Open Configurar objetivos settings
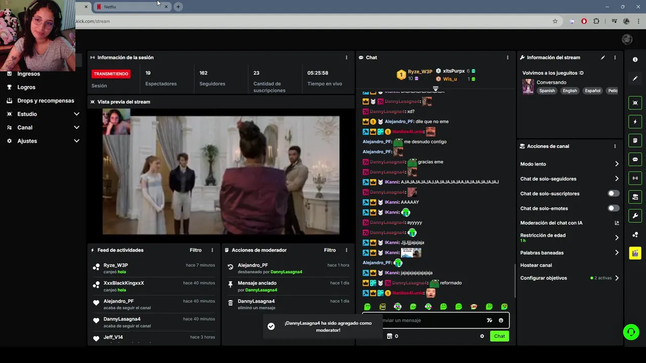 [570, 278]
